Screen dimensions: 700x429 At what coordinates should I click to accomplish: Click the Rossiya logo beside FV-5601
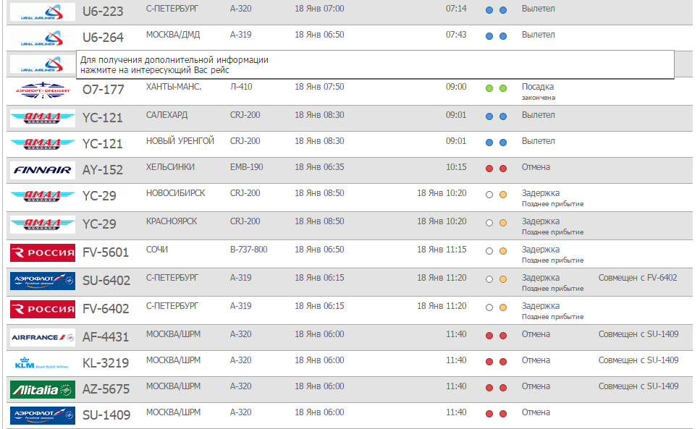point(42,253)
